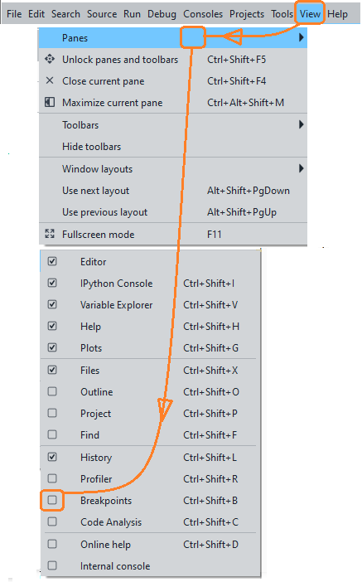Disable the History pane checkbox
Viewport: 362px width, 582px height.
(x=52, y=457)
